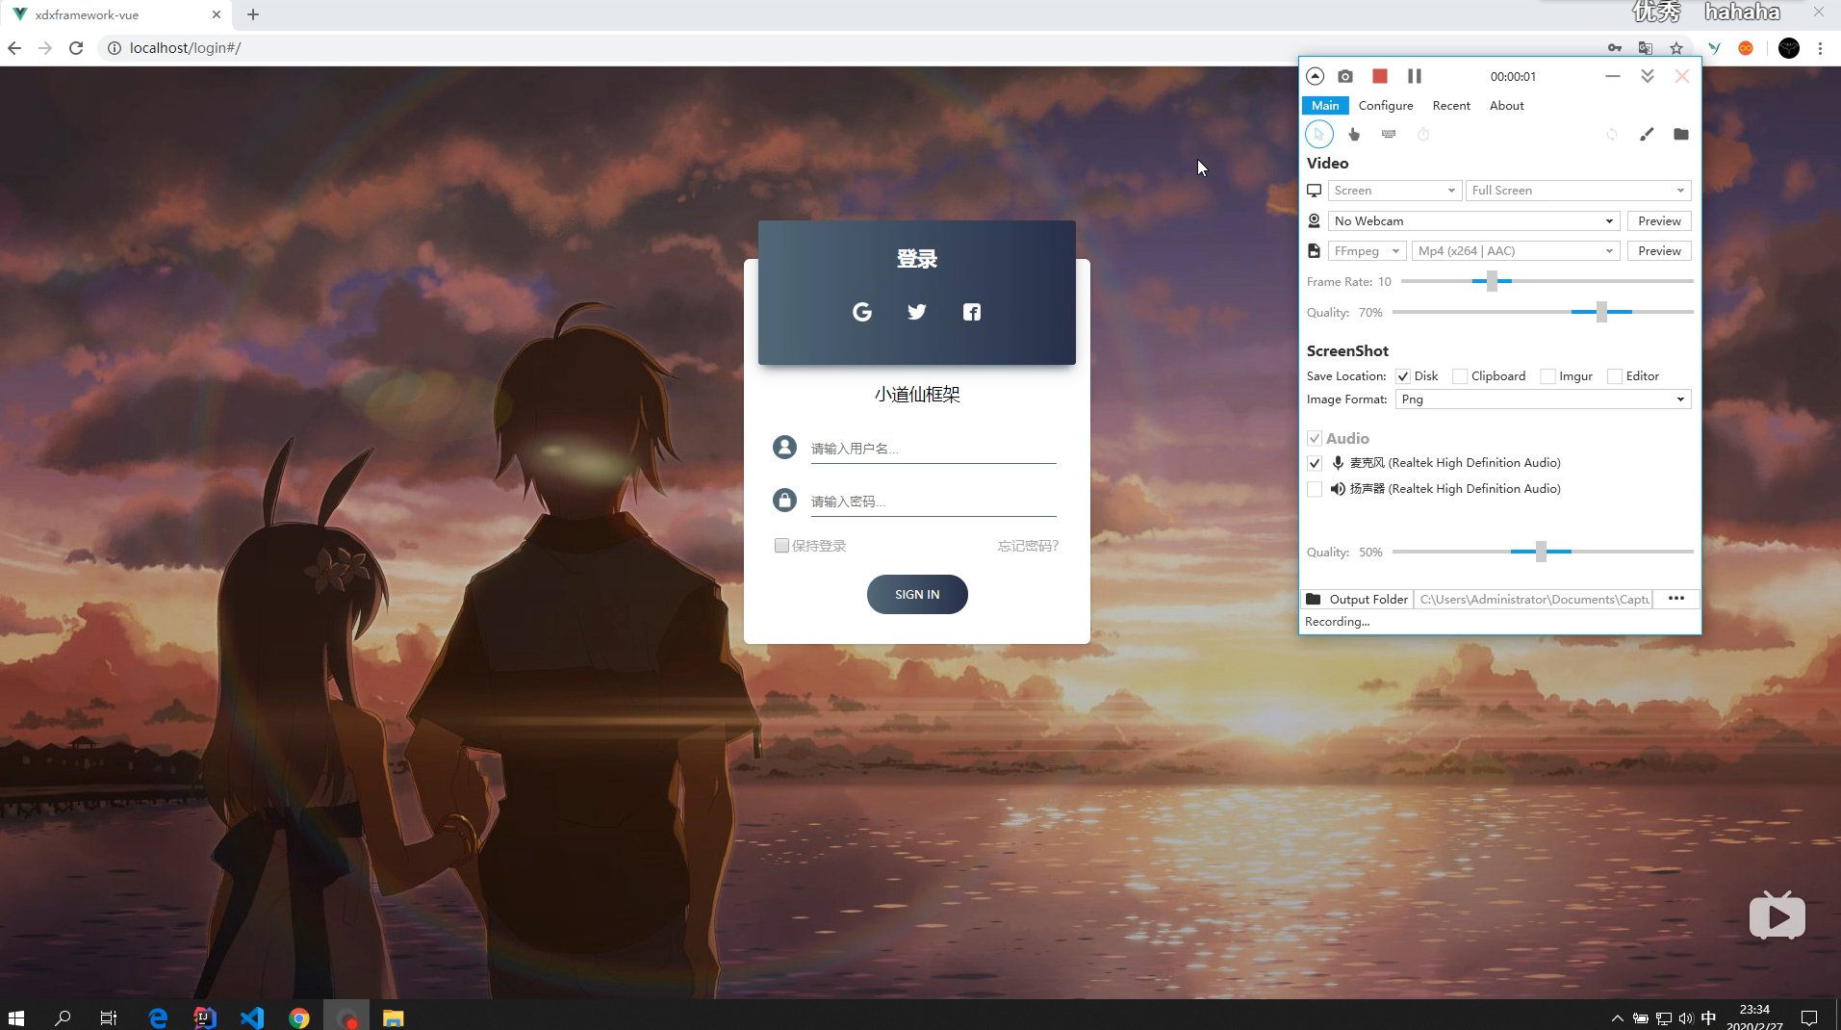The height and width of the screenshot is (1030, 1841).
Task: Check the 扬声器 speaker audio checkbox
Action: (x=1314, y=489)
